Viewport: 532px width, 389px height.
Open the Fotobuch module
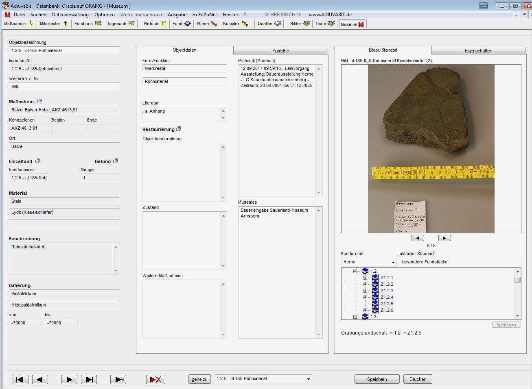point(88,24)
